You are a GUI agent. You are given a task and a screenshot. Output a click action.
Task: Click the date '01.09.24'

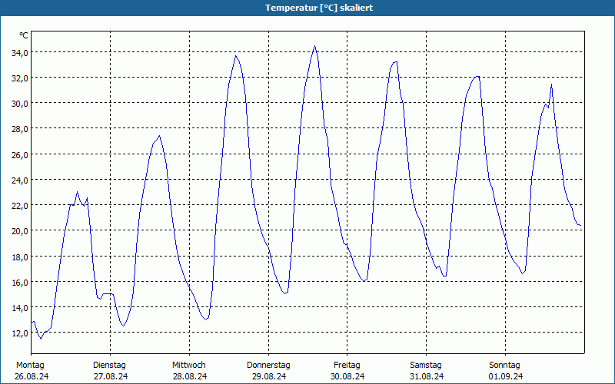(x=506, y=376)
